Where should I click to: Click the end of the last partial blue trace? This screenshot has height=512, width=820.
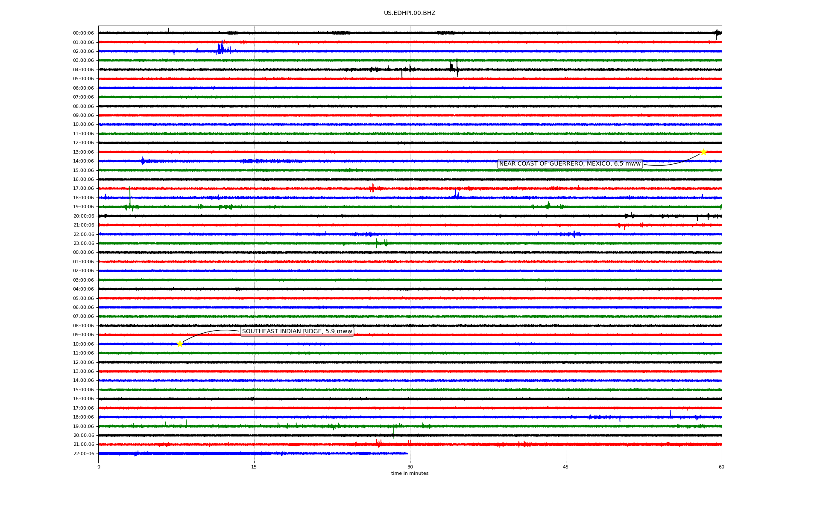[407, 454]
